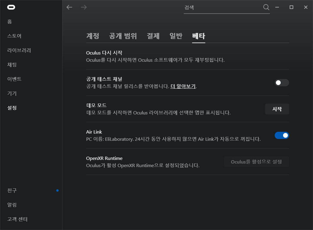The width and height of the screenshot is (313, 230).
Task: Click the 데모 모드 heading text
Action: pyautogui.click(x=96, y=105)
